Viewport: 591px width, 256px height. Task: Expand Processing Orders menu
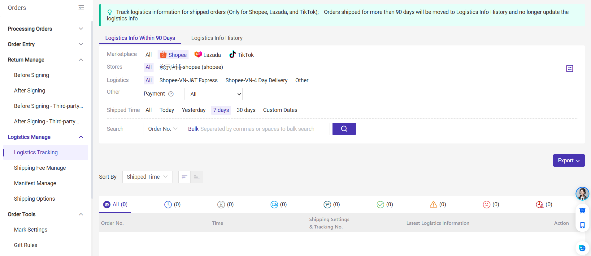point(46,29)
